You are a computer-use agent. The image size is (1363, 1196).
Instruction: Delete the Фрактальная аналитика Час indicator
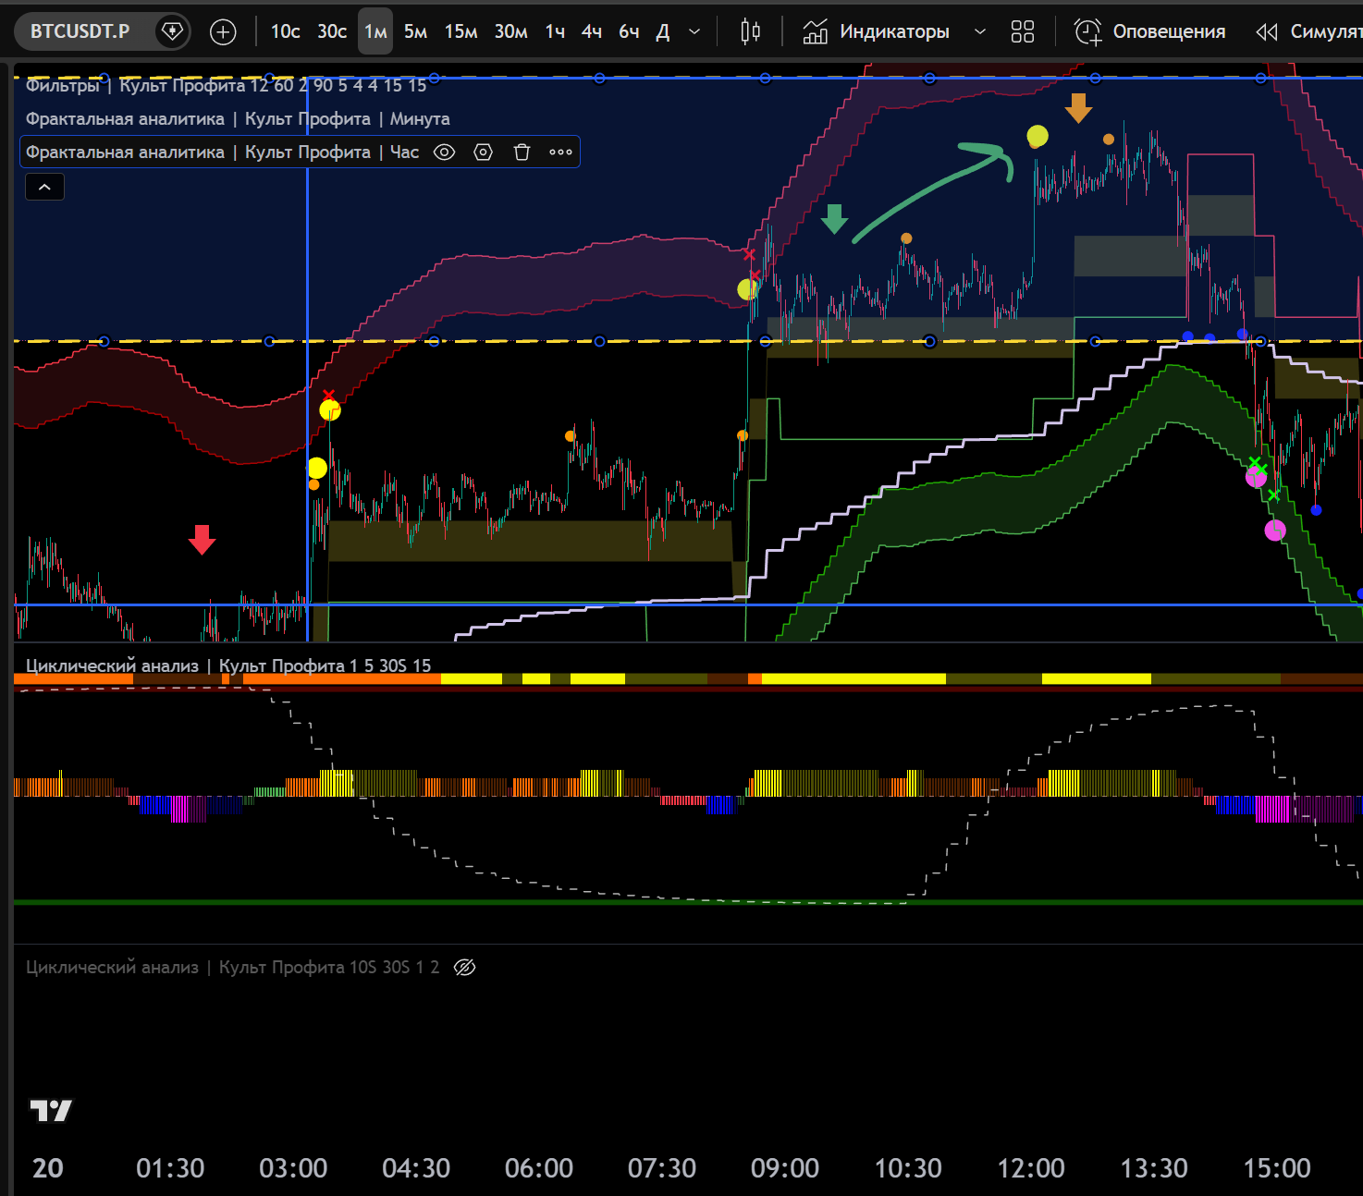point(522,153)
